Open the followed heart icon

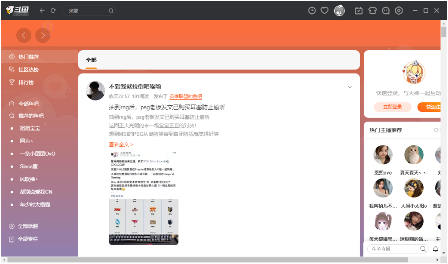[324, 11]
